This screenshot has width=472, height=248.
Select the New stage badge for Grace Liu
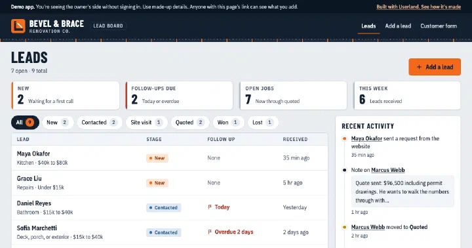pos(157,183)
